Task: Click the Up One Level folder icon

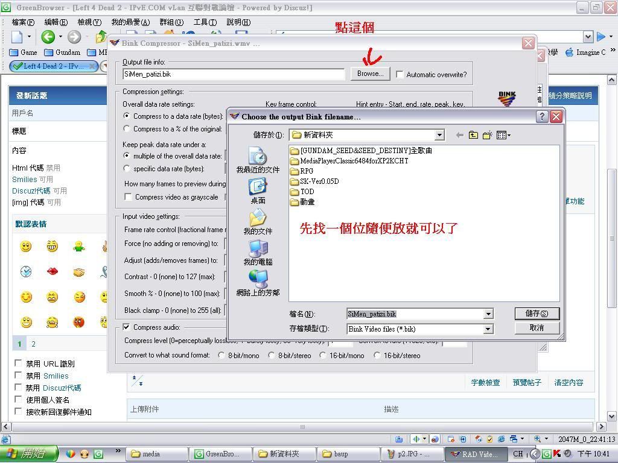Action: pos(473,135)
